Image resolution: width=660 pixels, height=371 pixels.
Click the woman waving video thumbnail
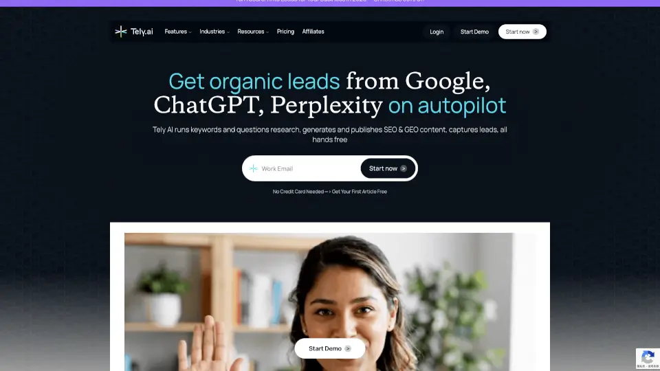click(318, 302)
